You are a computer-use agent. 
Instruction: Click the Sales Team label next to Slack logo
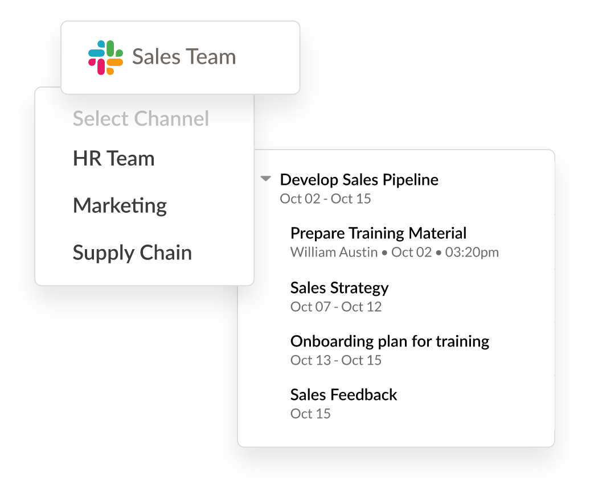[184, 57]
